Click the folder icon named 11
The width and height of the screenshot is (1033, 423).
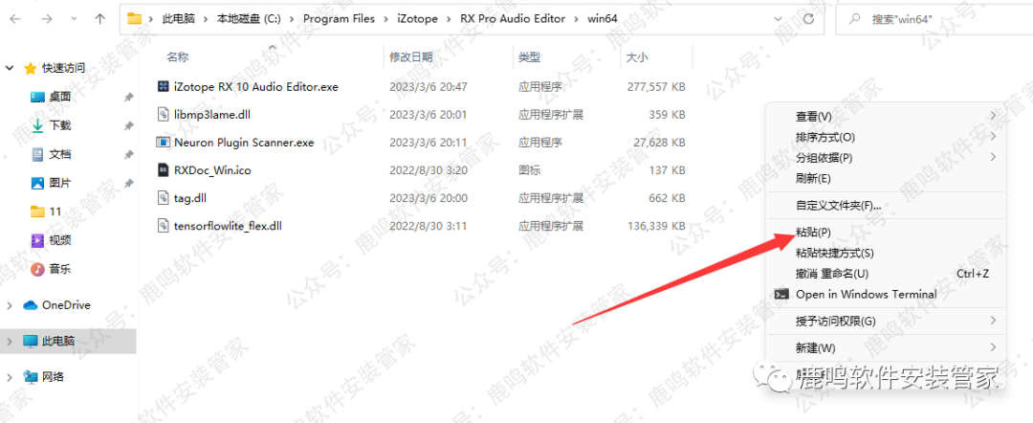pos(37,211)
